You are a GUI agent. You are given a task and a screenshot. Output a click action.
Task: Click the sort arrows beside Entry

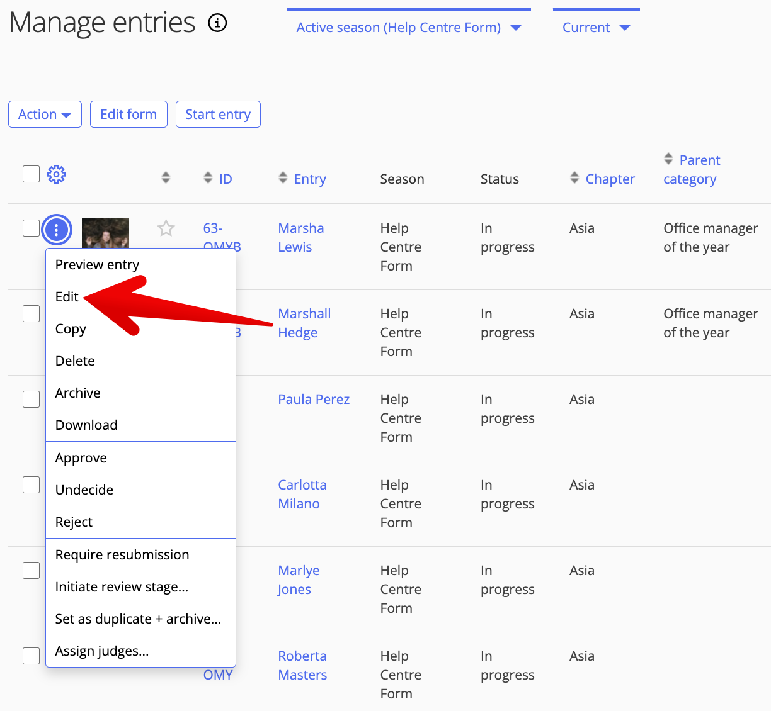[x=283, y=178]
